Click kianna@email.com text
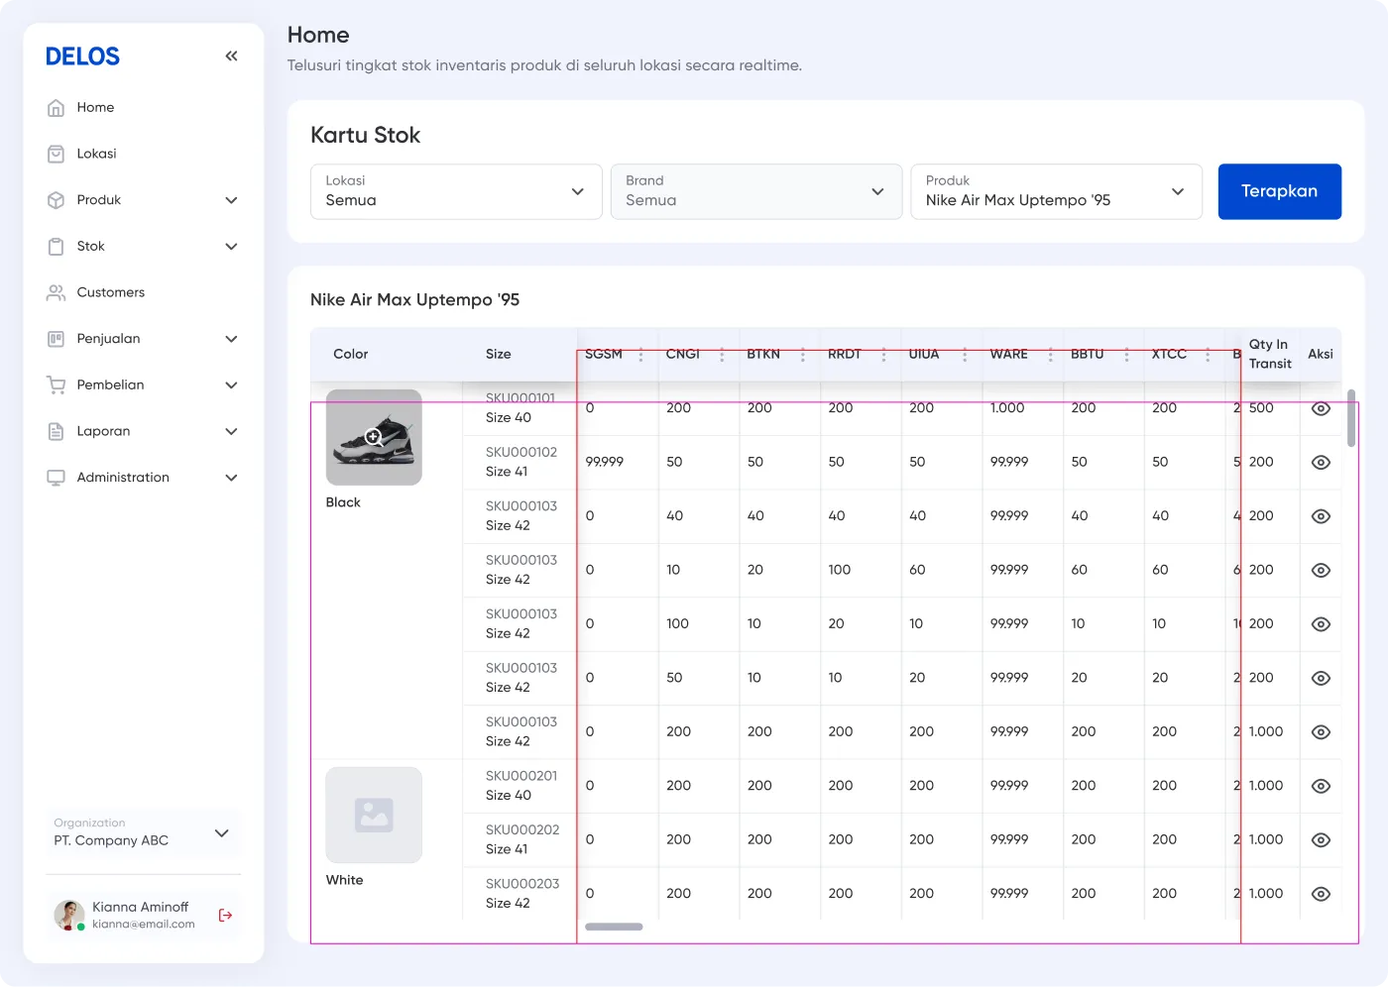 144,925
